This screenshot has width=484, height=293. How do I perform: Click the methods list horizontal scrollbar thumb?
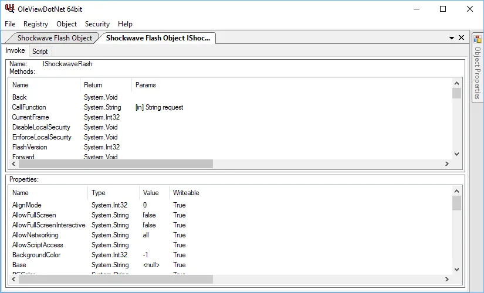point(116,163)
